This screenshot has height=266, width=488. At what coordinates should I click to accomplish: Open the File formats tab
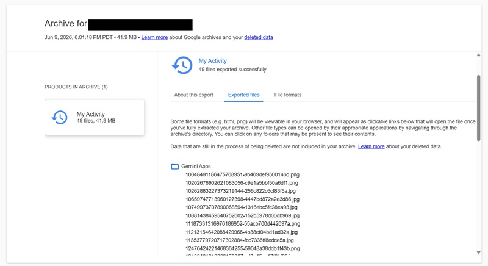(x=288, y=95)
